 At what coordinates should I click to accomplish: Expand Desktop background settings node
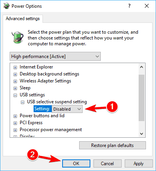(15, 74)
